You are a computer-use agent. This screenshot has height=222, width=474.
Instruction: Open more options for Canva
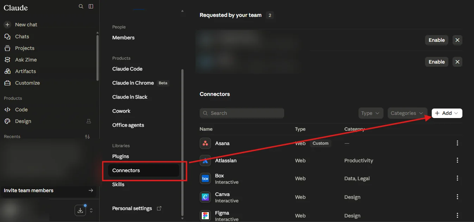457,197
